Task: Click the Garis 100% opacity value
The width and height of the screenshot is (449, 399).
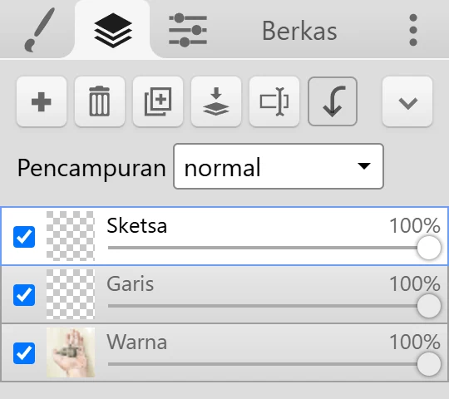Action: point(415,284)
